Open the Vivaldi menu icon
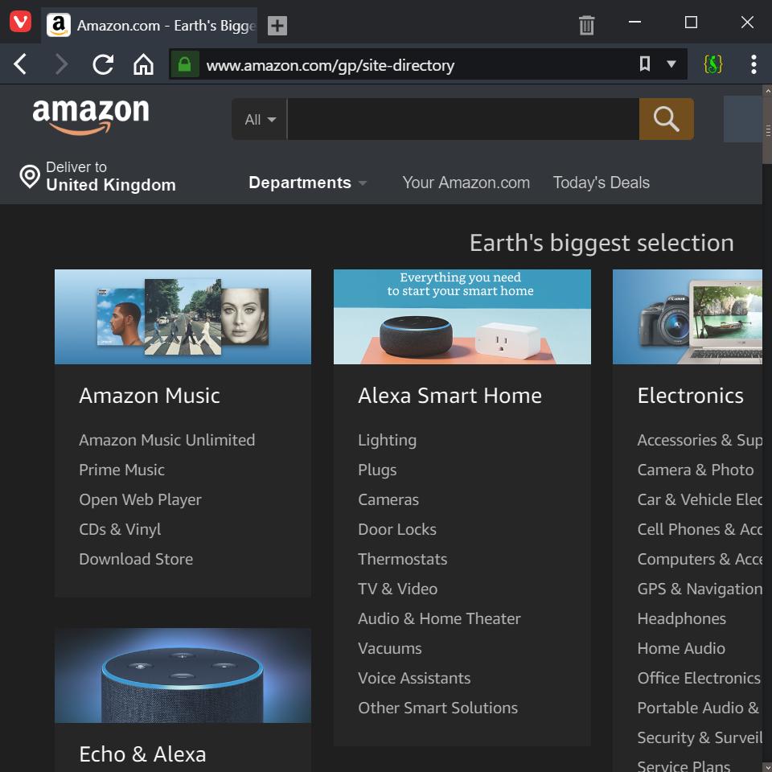The width and height of the screenshot is (772, 772). pyautogui.click(x=20, y=22)
